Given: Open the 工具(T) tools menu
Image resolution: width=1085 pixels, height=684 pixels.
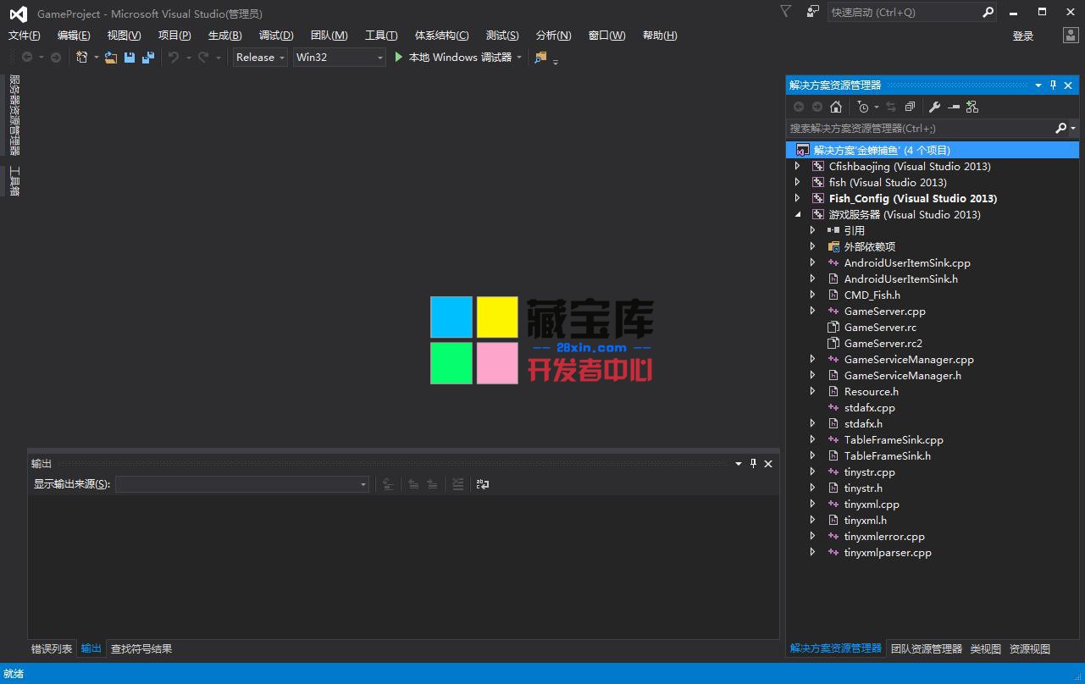Looking at the screenshot, I should click(381, 35).
